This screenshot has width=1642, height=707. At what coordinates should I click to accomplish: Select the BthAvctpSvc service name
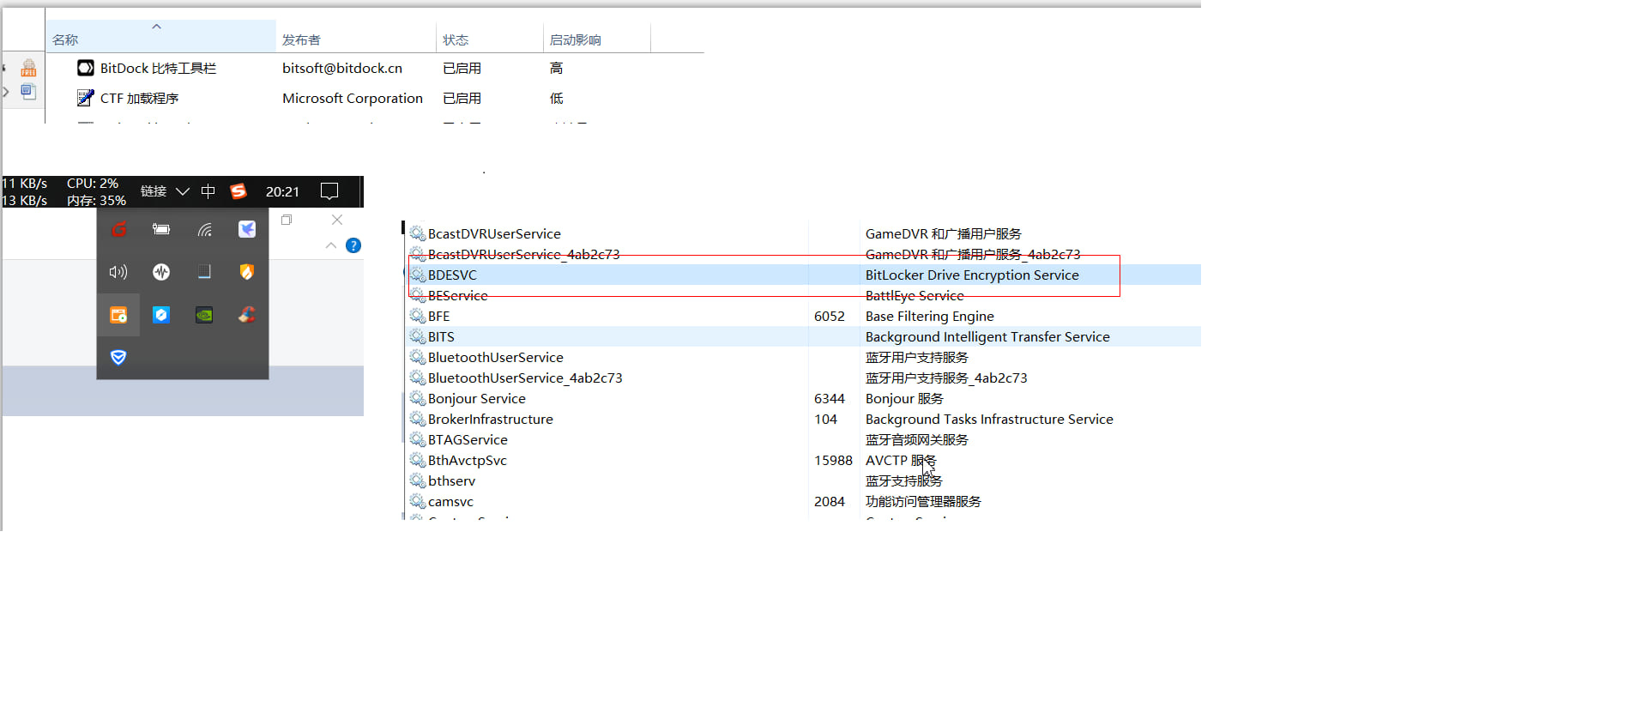pyautogui.click(x=468, y=460)
